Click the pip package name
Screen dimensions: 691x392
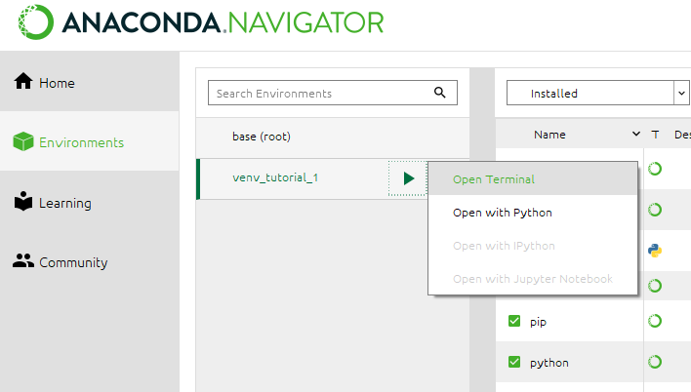click(538, 322)
